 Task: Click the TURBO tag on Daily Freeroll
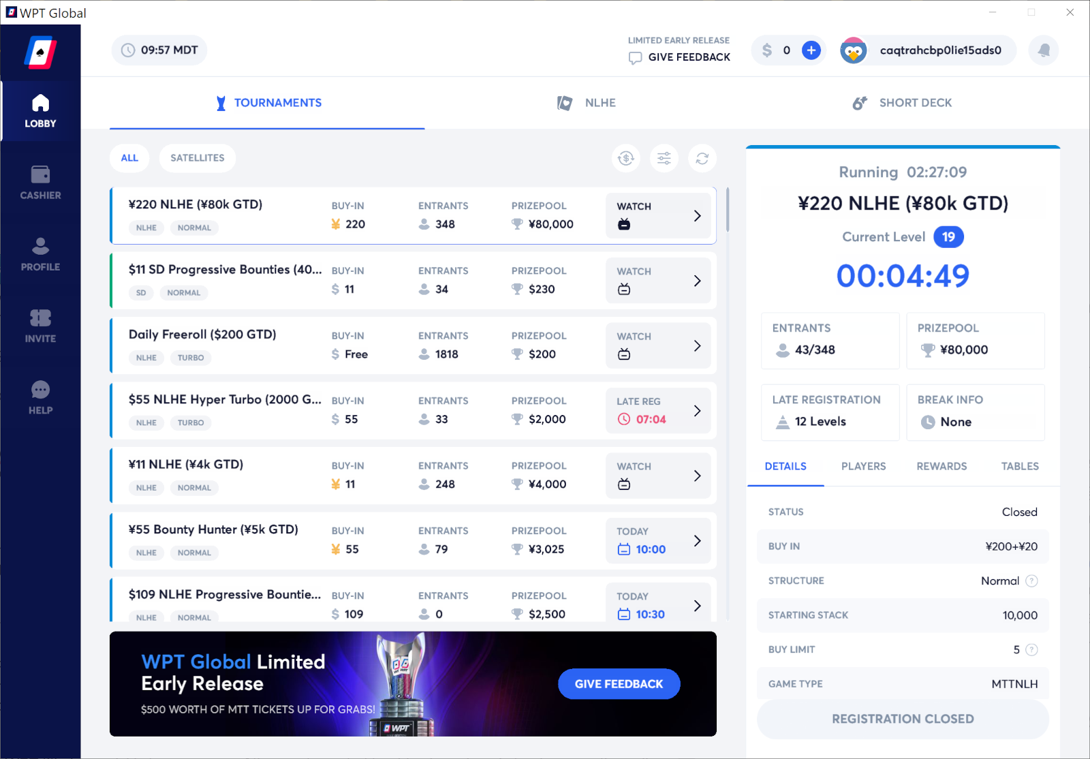pyautogui.click(x=191, y=358)
